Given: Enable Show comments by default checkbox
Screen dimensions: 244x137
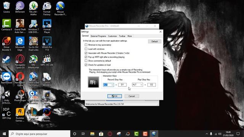Looking at the screenshot, I should (86, 61).
